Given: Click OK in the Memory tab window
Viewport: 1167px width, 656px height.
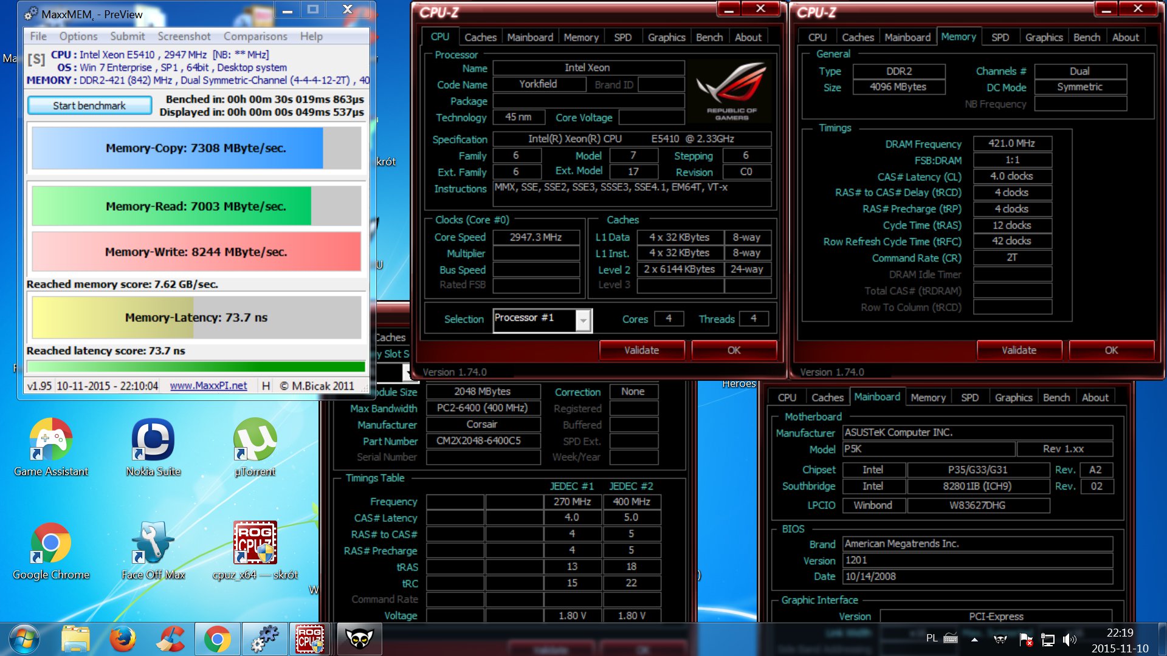Looking at the screenshot, I should click(1111, 350).
